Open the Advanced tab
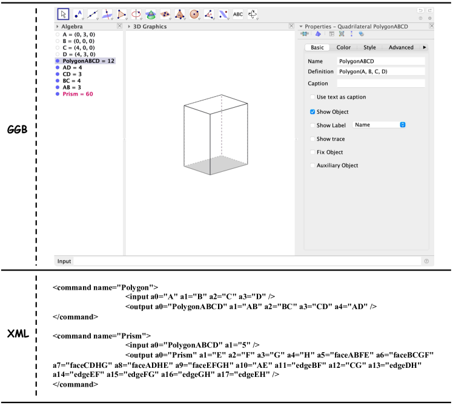 pyautogui.click(x=400, y=47)
